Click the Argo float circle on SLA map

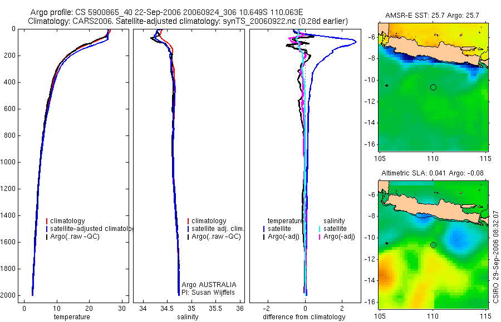point(433,245)
